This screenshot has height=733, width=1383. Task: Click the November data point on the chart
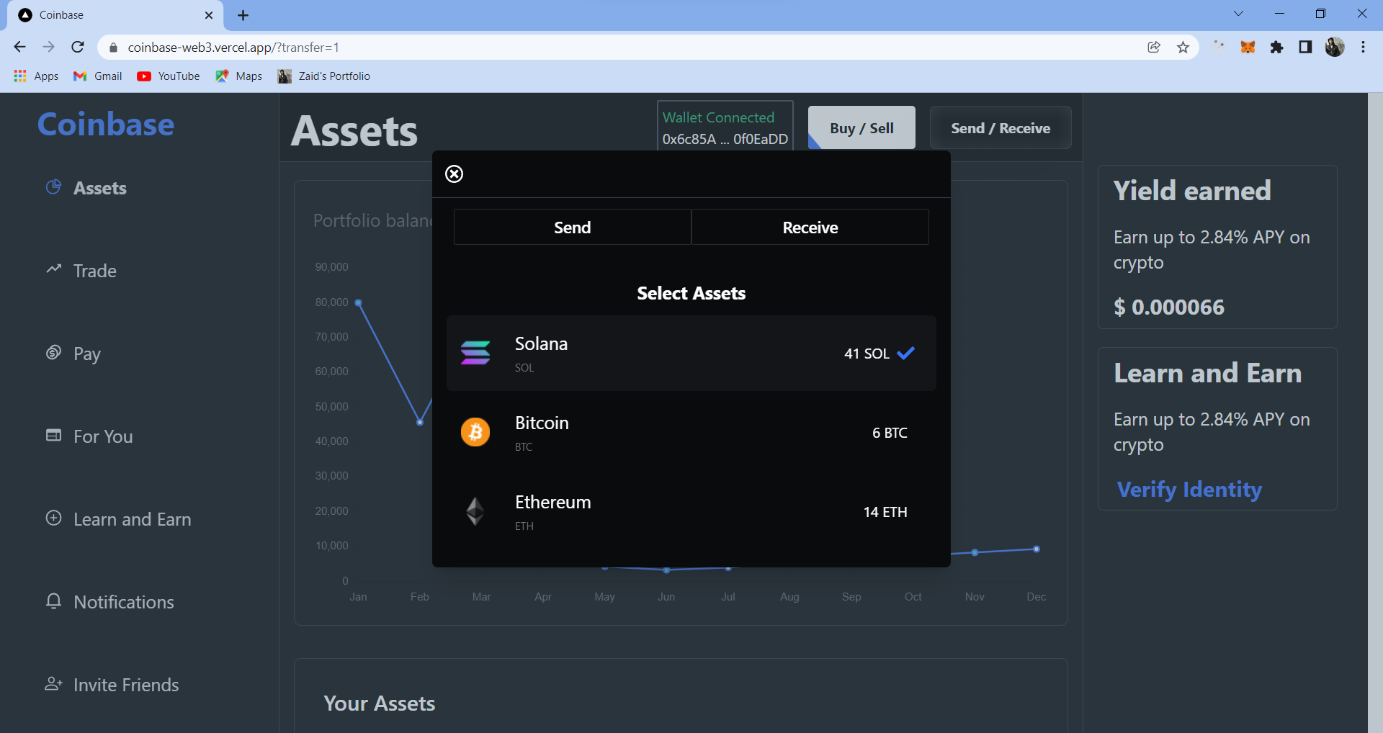[x=975, y=552]
